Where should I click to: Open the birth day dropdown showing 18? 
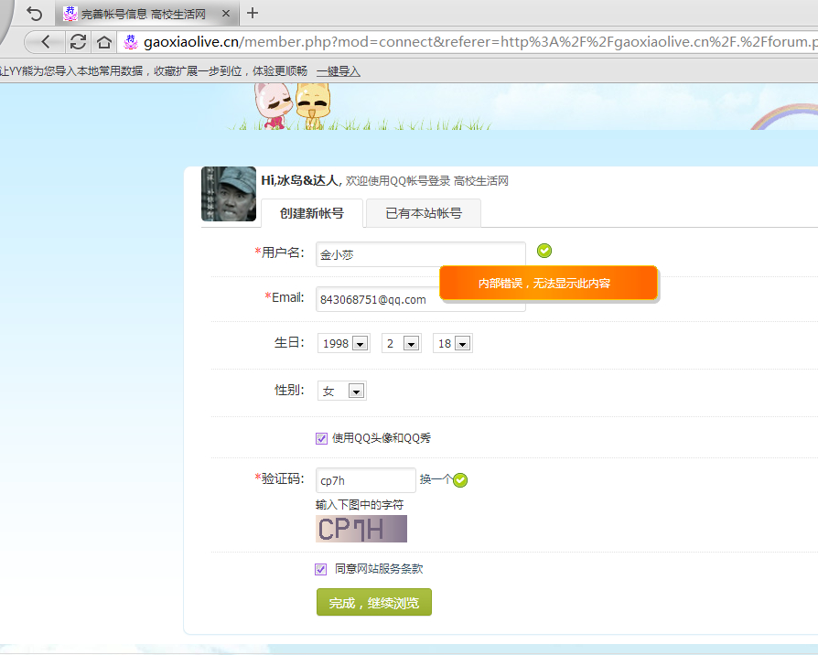(x=452, y=343)
